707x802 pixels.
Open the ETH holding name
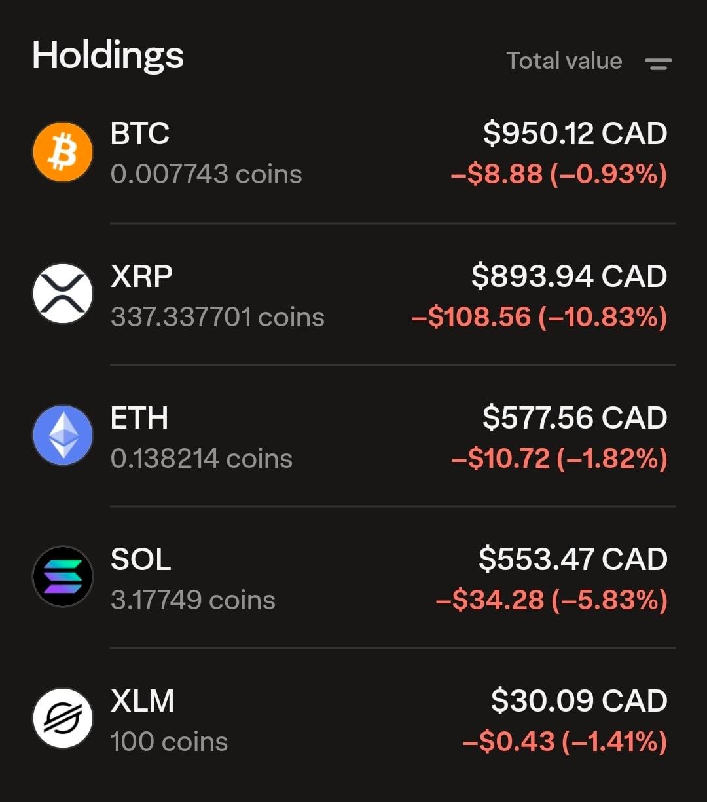[x=139, y=418]
